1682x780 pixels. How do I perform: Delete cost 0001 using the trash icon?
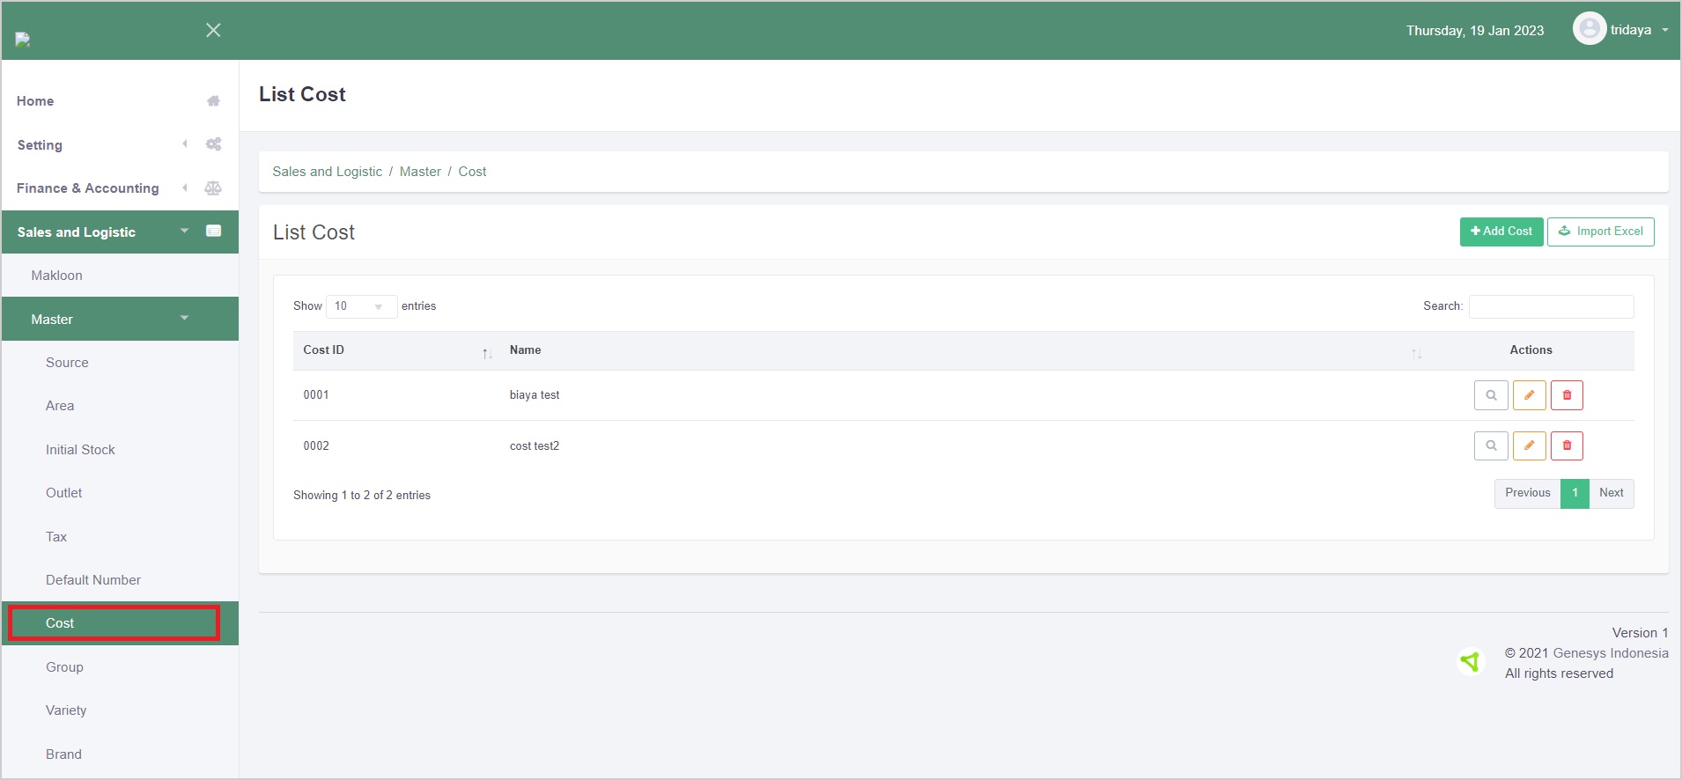pyautogui.click(x=1567, y=395)
